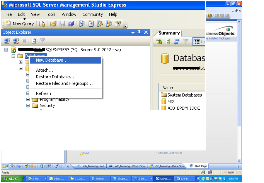
Task: Collapse the SQLEXPRESS server node
Action: pos(6,50)
